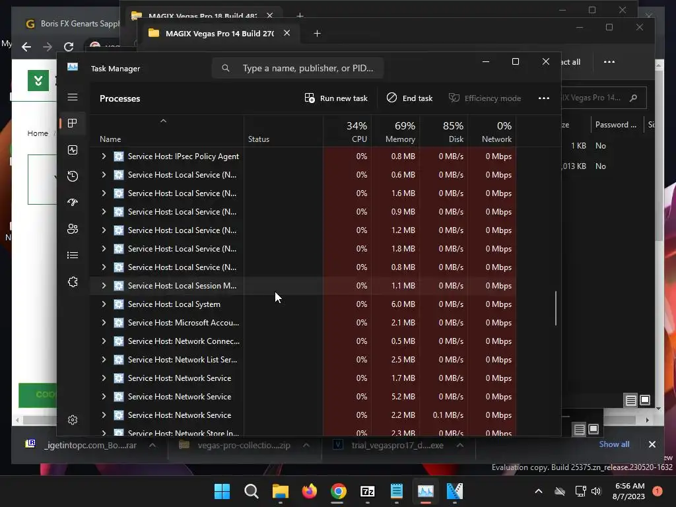
Task: Switch to the Boris FX Genarts Sapphire tab
Action: (71, 24)
